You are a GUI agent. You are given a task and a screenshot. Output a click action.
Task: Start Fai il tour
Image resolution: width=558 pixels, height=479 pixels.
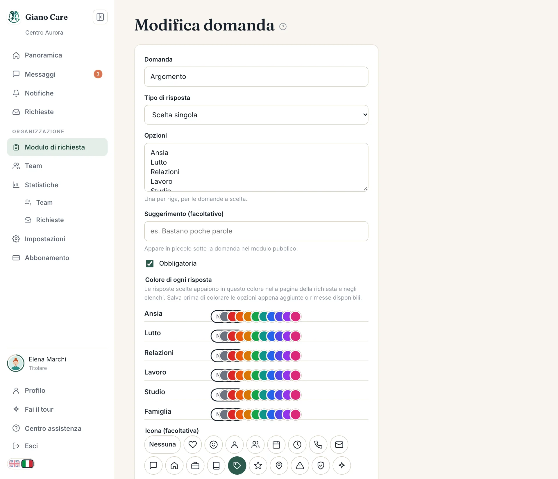57,409
